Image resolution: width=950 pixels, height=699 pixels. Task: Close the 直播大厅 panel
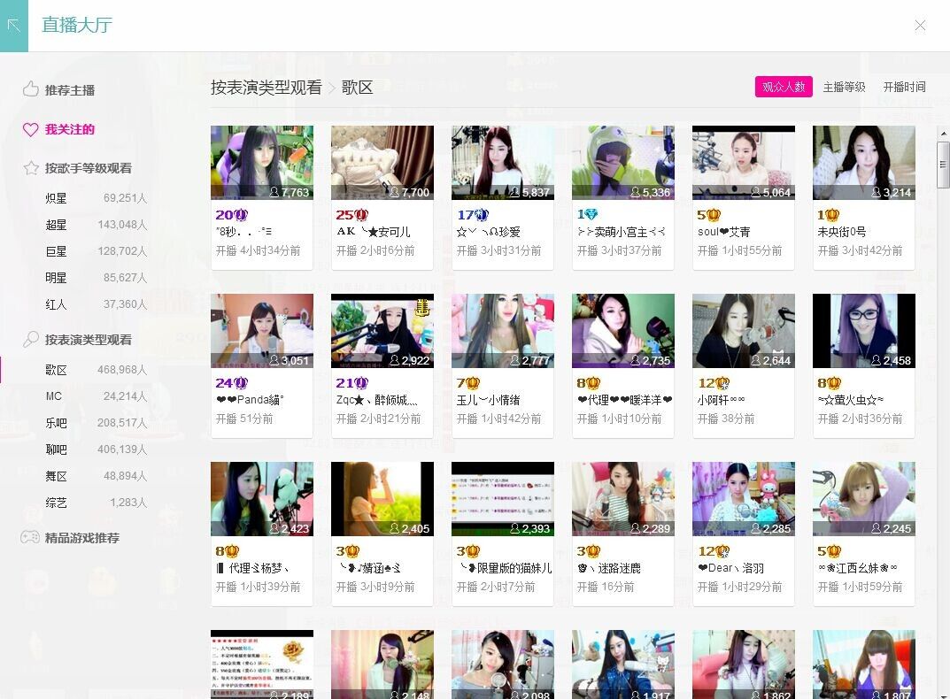[x=920, y=26]
